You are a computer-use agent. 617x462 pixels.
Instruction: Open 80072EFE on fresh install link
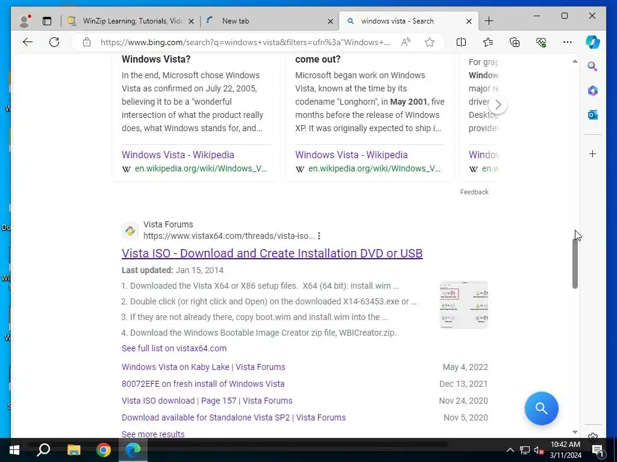[x=203, y=384]
